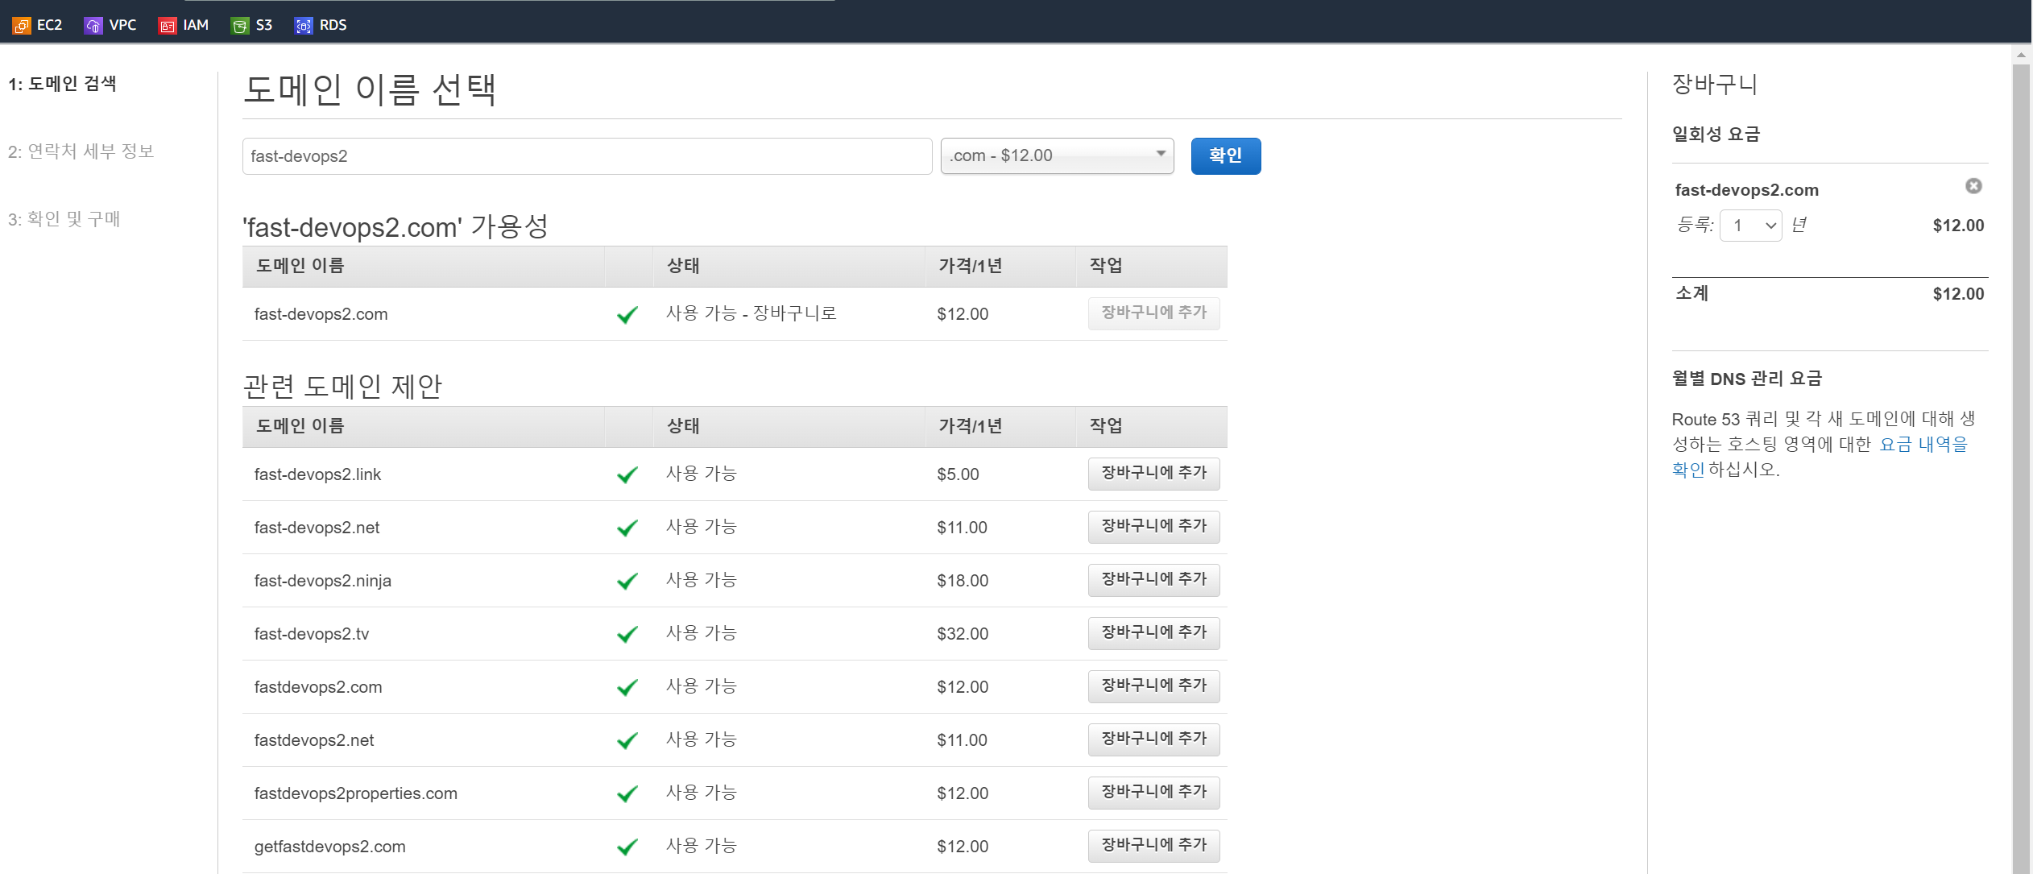Viewport: 2033px width, 874px height.
Task: Open the IAM service shortcut icon
Action: [168, 26]
